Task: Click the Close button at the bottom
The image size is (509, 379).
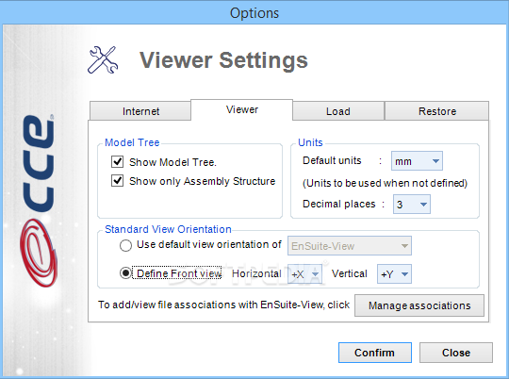Action: tap(456, 353)
